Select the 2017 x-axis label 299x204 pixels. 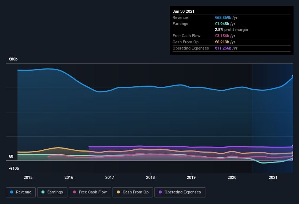[x=110, y=177]
